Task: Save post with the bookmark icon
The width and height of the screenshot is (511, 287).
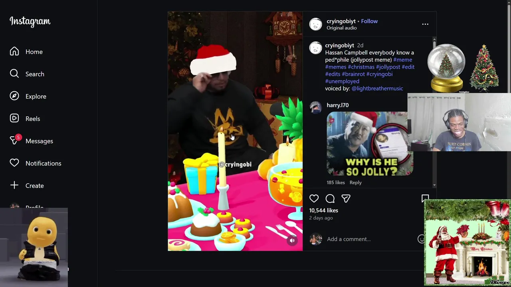Action: pyautogui.click(x=425, y=198)
